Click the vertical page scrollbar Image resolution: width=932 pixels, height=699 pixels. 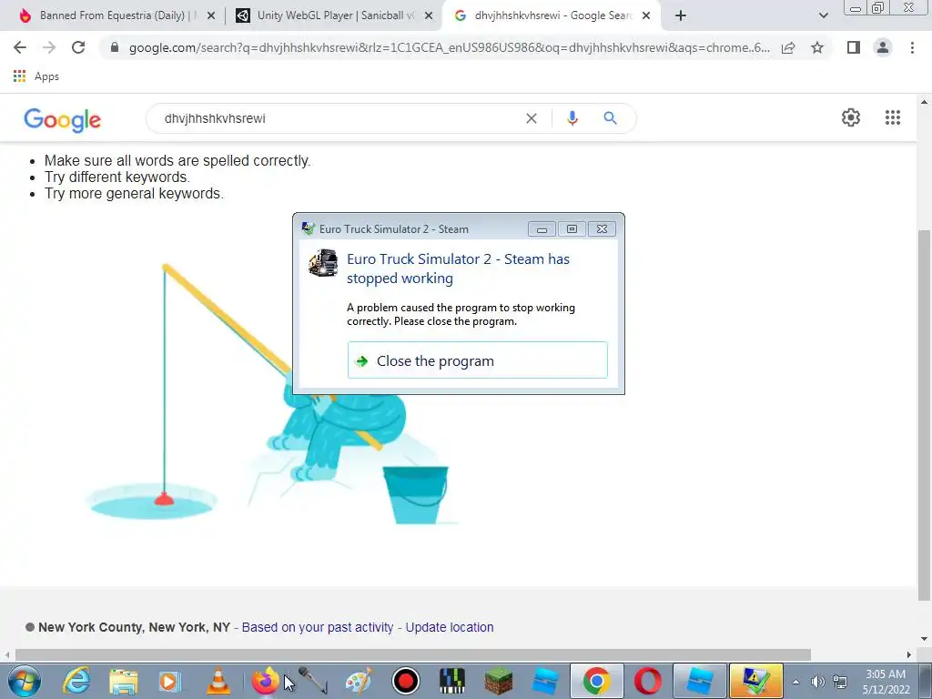[924, 413]
